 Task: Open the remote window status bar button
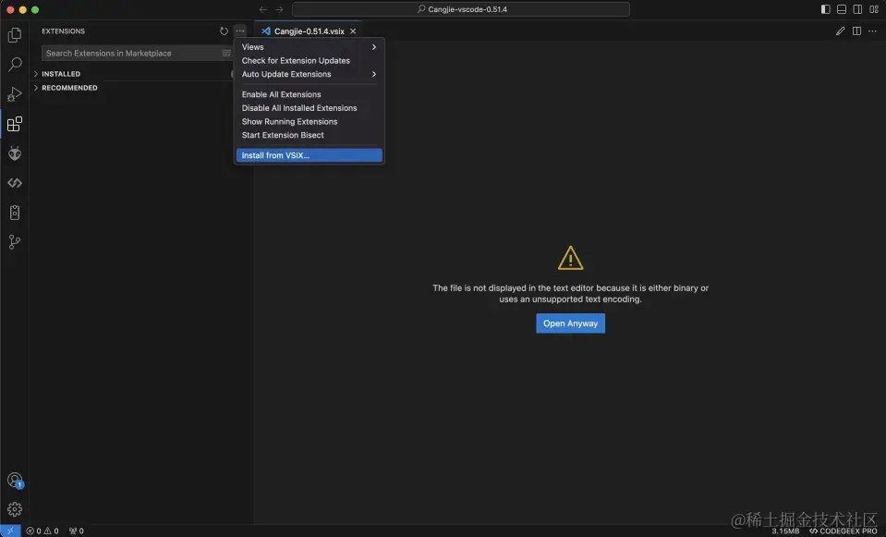pyautogui.click(x=10, y=531)
